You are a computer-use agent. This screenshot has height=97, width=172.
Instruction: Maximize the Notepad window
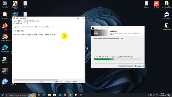click(78, 18)
